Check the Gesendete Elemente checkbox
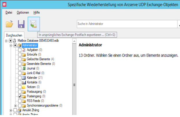 (x=20, y=64)
